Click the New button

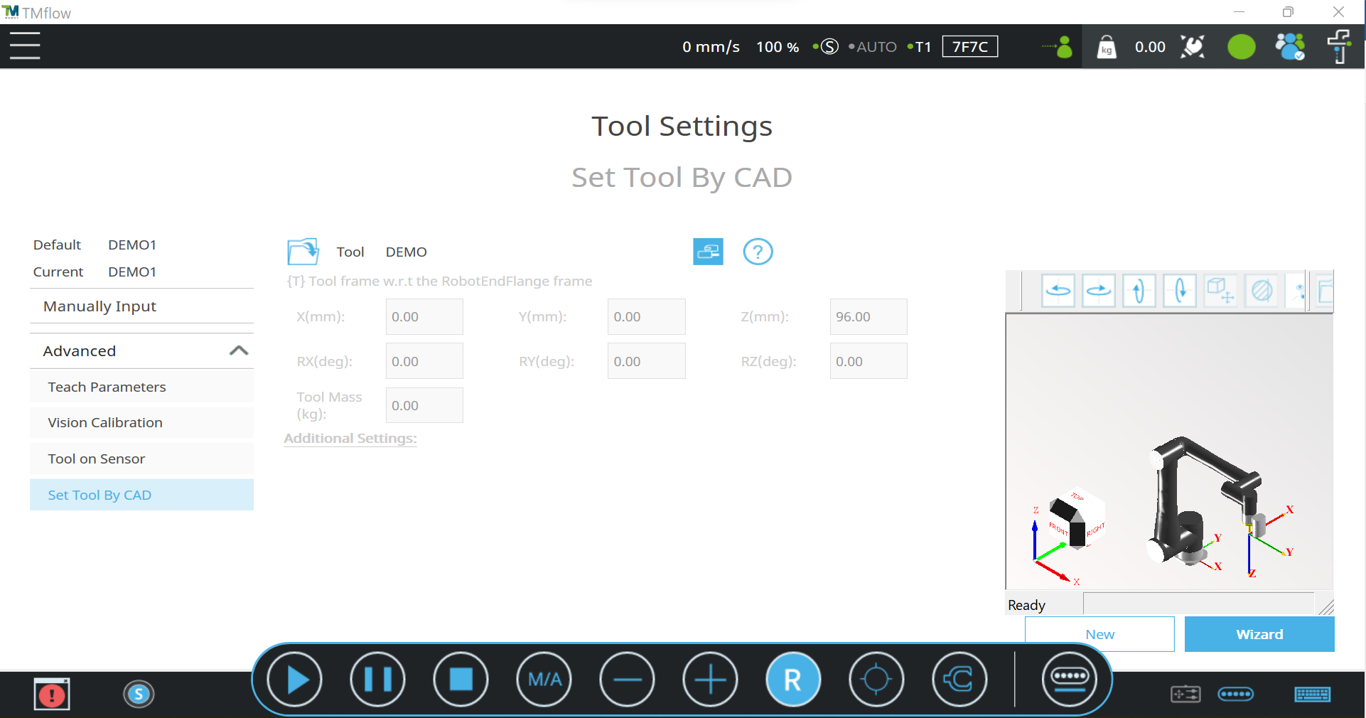1099,634
